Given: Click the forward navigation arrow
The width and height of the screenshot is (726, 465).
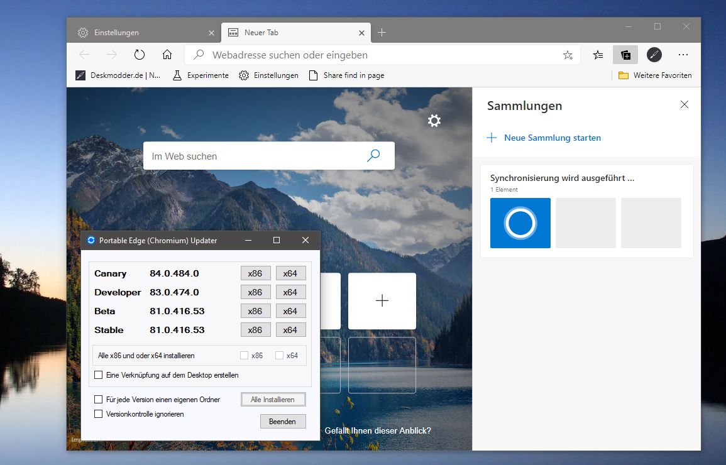Looking at the screenshot, I should tap(112, 55).
